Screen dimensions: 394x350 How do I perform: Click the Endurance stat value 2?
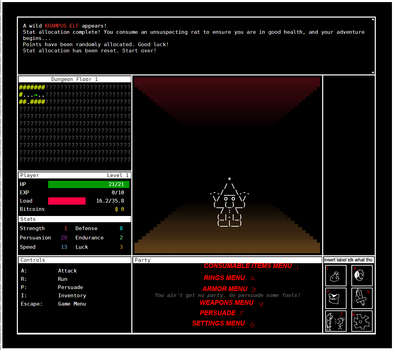[x=121, y=238]
